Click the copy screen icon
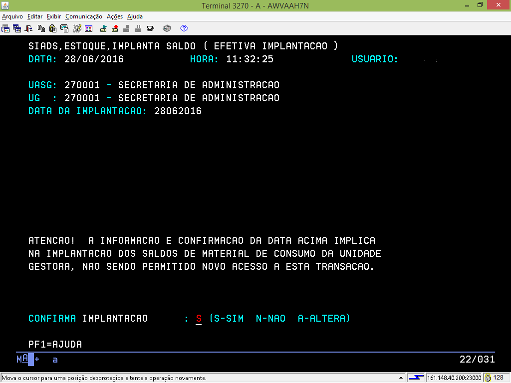Screen dimensions: 511x383 (x=64, y=28)
